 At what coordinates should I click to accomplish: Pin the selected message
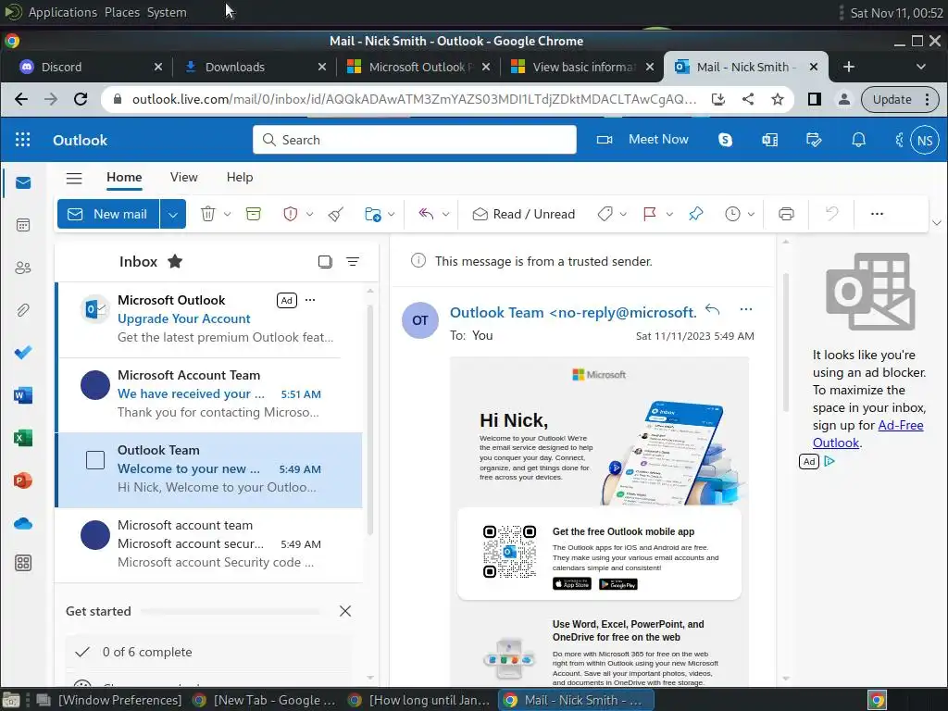click(x=696, y=214)
